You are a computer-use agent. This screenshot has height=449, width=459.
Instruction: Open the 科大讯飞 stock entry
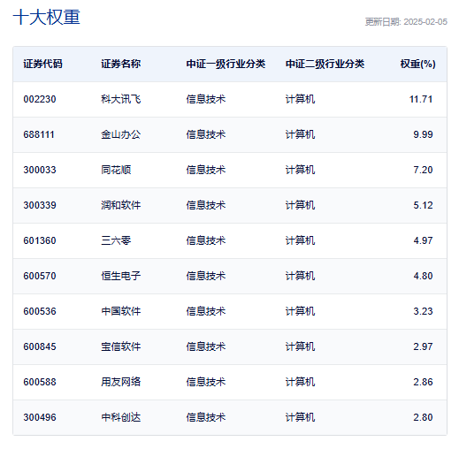(x=121, y=99)
